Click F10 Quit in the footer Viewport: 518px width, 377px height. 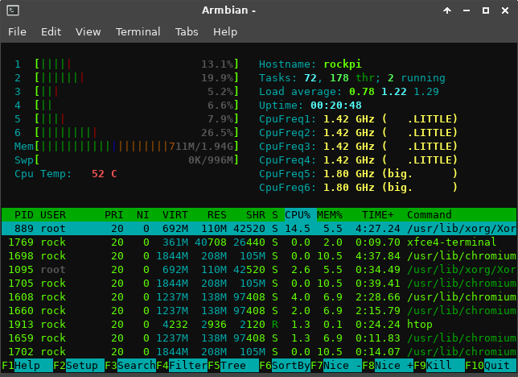[x=491, y=366]
